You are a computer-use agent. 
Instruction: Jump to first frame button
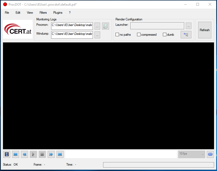click(16, 154)
